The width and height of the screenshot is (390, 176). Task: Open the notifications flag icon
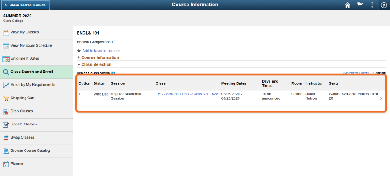360,5
